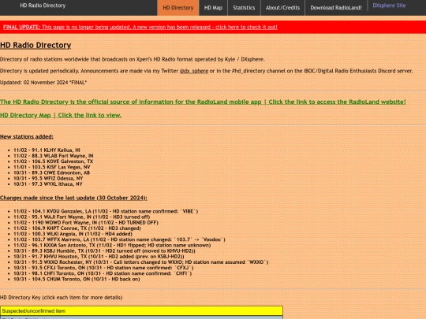
Task: Click the '106.9 KHPT Conroe, TX' change row
Action: [77, 228]
